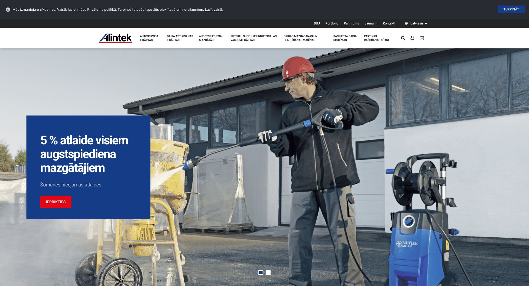
Task: Open Grīdas mazgāšanas un slaucīšanas mašīnas
Action: point(300,38)
